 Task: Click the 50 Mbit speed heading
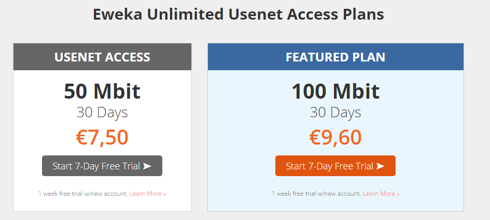click(x=102, y=91)
